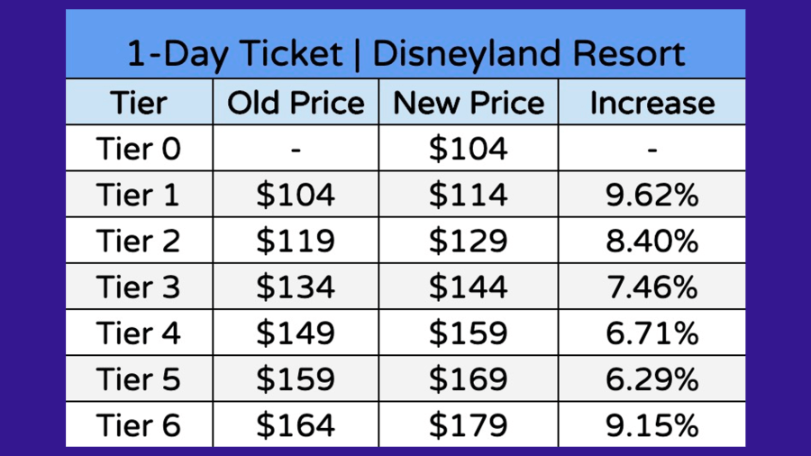
Task: Click the Tier 6 old price $164
Action: pyautogui.click(x=296, y=425)
